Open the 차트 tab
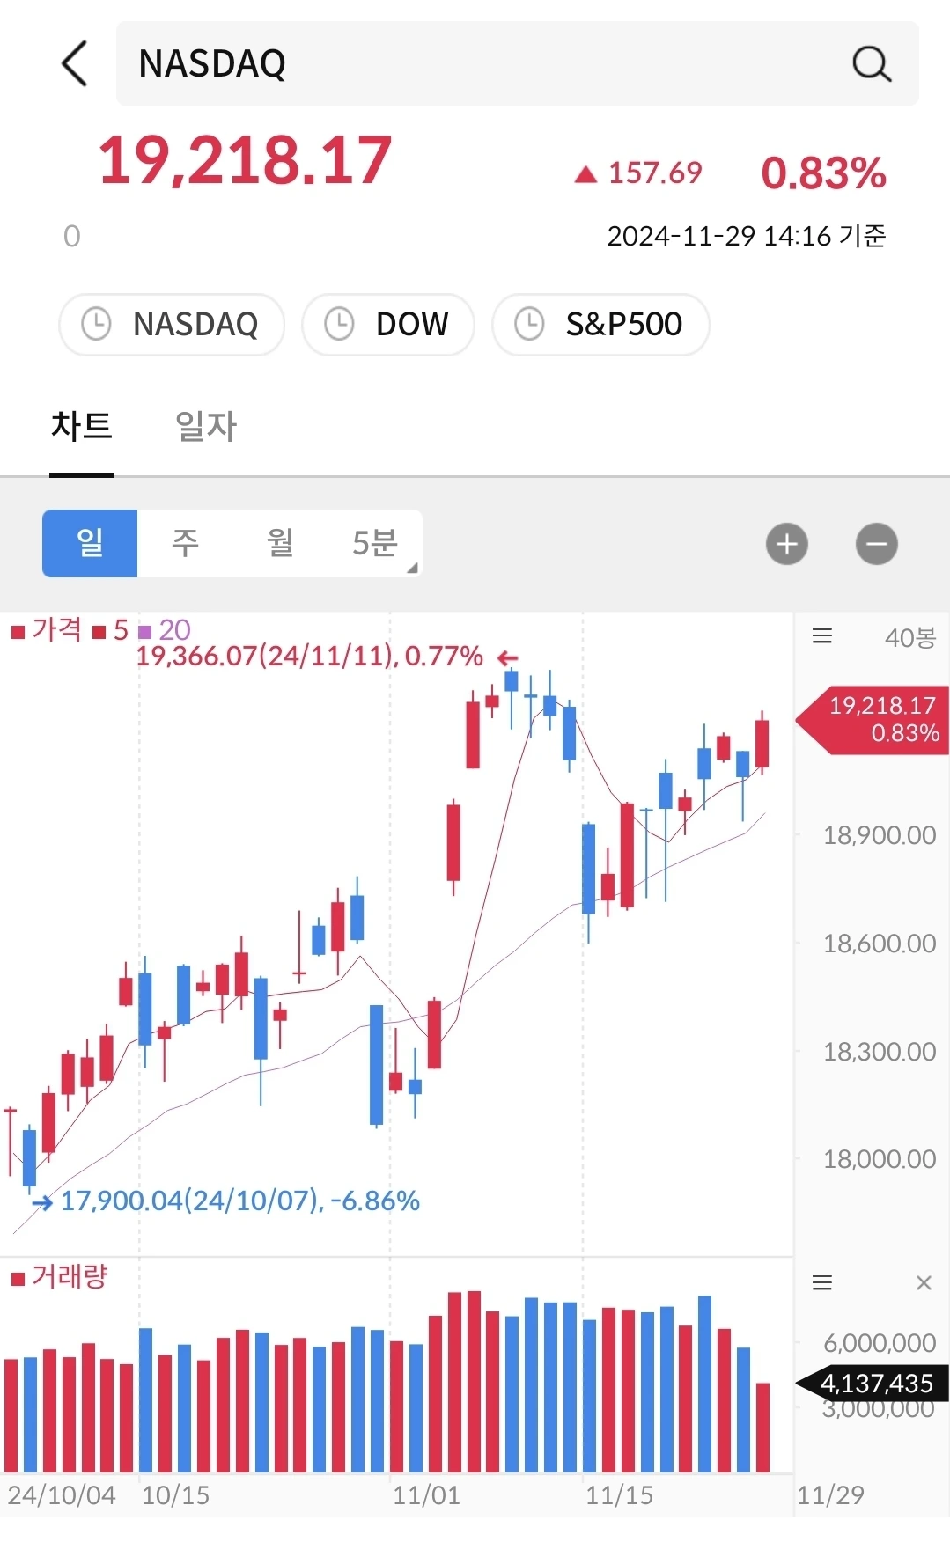The height and width of the screenshot is (1542, 950). [81, 427]
